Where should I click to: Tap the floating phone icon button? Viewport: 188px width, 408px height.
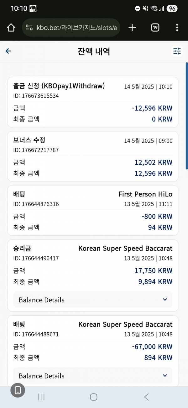point(18,390)
